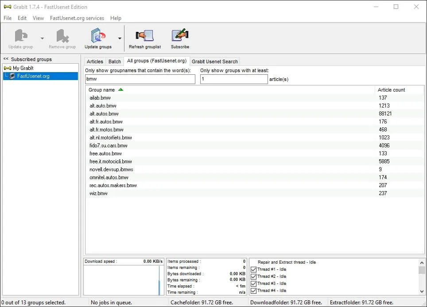Viewport: 427px width, 307px height.
Task: Click the Extractfolder free space status
Action: click(x=361, y=303)
